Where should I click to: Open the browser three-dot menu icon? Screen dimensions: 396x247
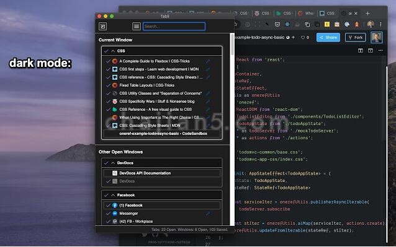[380, 24]
